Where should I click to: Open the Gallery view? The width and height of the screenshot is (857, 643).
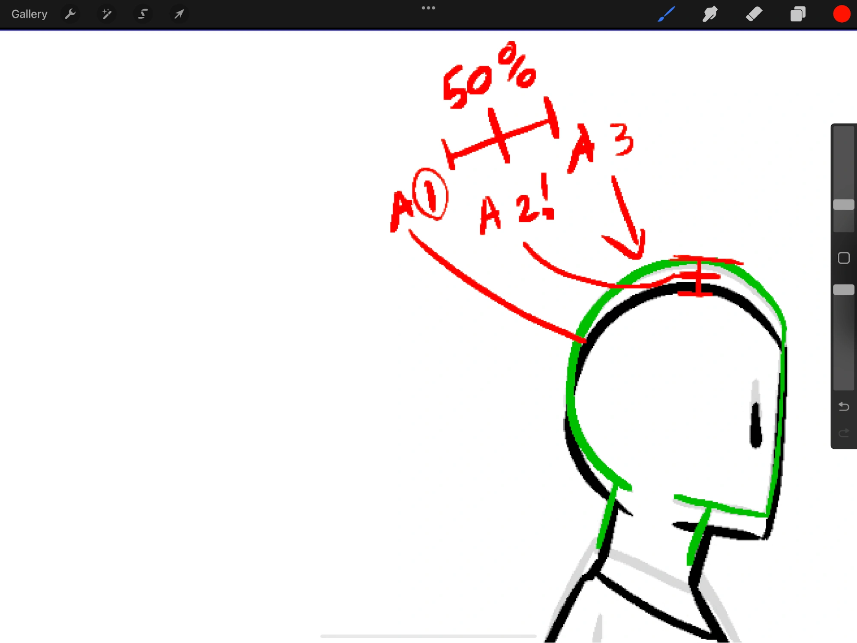click(29, 14)
